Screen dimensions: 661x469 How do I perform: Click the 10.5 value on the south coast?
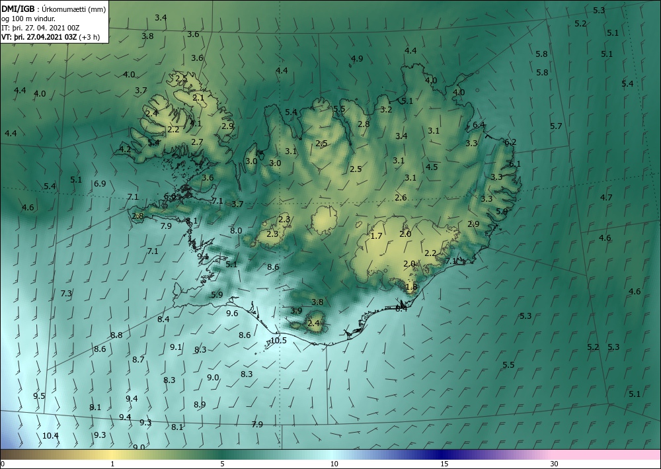(x=278, y=341)
